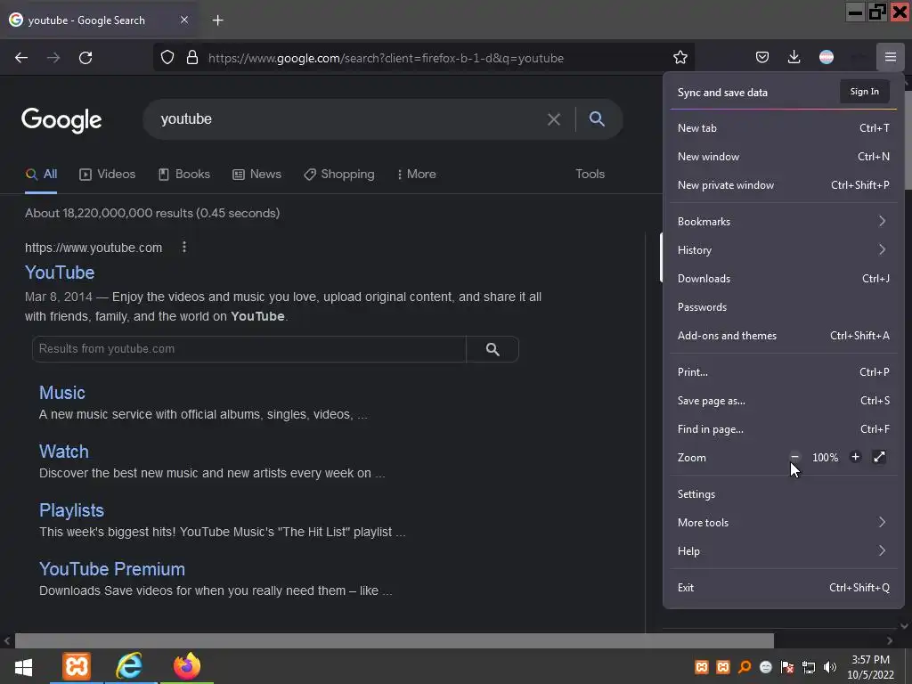Expand the More tools submenu

pos(784,522)
